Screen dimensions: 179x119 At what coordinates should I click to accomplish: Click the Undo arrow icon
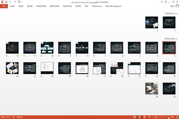click(x=10, y=2)
